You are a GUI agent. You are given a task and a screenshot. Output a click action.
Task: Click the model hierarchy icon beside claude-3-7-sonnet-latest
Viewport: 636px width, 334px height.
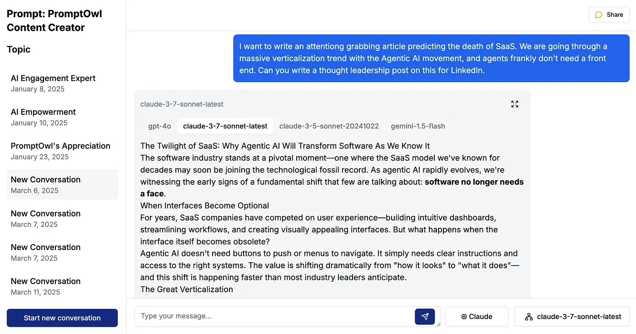coord(529,317)
